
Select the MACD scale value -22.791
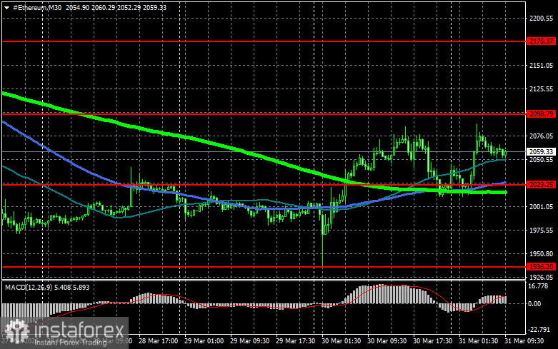pos(539,330)
